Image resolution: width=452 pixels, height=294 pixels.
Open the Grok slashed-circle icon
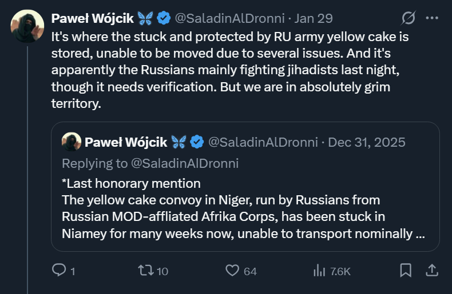pyautogui.click(x=408, y=18)
